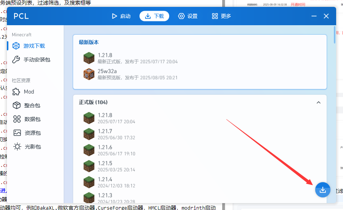Switch to the 更多 tab
The image size is (343, 210).
point(221,16)
